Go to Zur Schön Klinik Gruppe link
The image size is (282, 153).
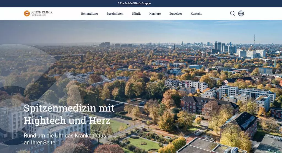coord(135,3)
